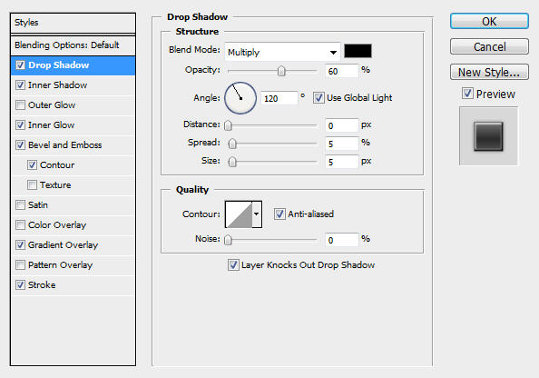Toggle the Inner Glow checkbox
This screenshot has height=378, width=539.
point(20,125)
